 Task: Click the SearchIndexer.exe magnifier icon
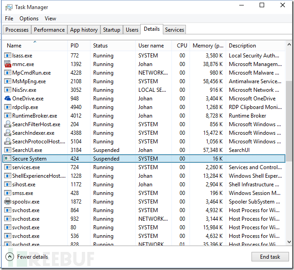(x=8, y=133)
